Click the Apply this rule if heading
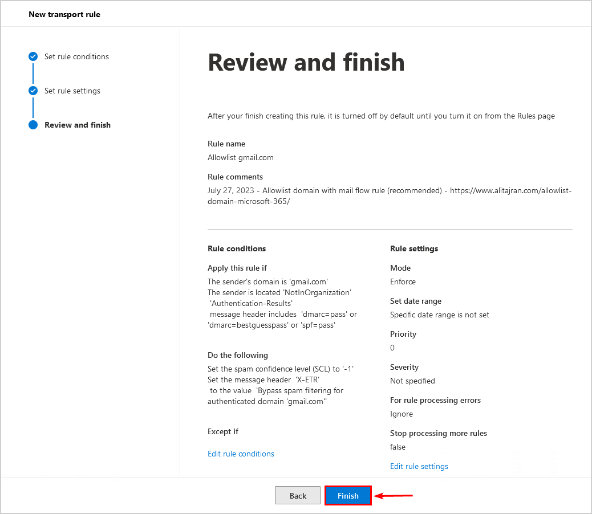 click(237, 268)
